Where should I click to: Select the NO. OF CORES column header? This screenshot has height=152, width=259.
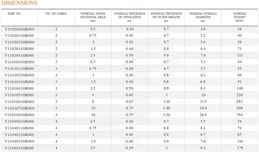point(56,14)
